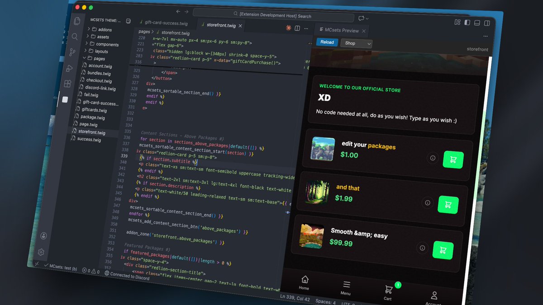Click 'Ln 339, Col 42' status item
The height and width of the screenshot is (305, 543).
(295, 298)
